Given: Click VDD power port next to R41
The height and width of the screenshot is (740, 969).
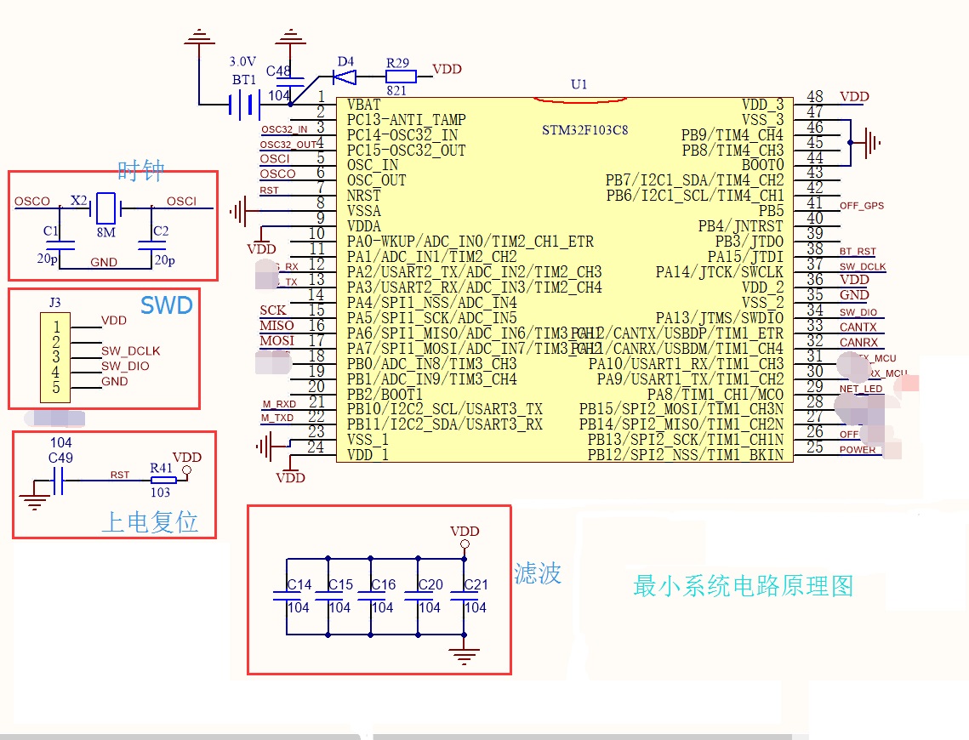Looking at the screenshot, I should (x=186, y=470).
